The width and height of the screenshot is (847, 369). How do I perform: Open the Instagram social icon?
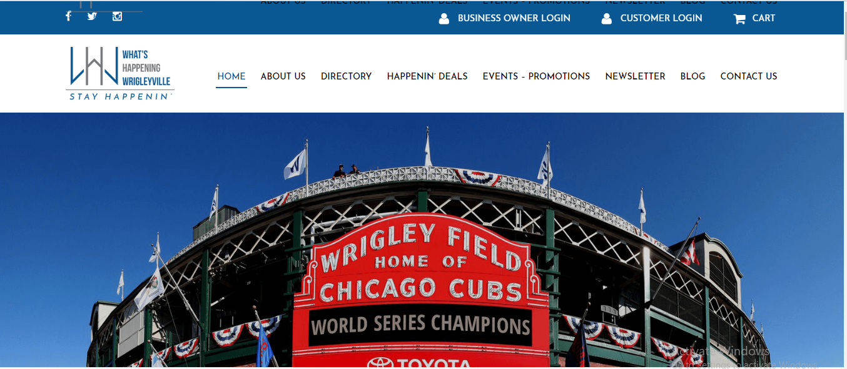[x=117, y=16]
